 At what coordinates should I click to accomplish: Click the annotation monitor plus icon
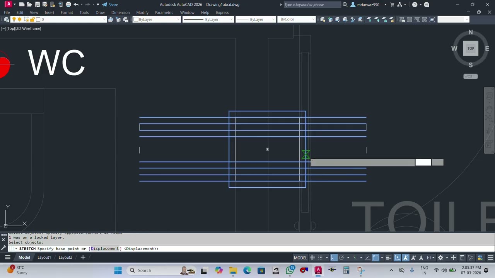point(454,258)
